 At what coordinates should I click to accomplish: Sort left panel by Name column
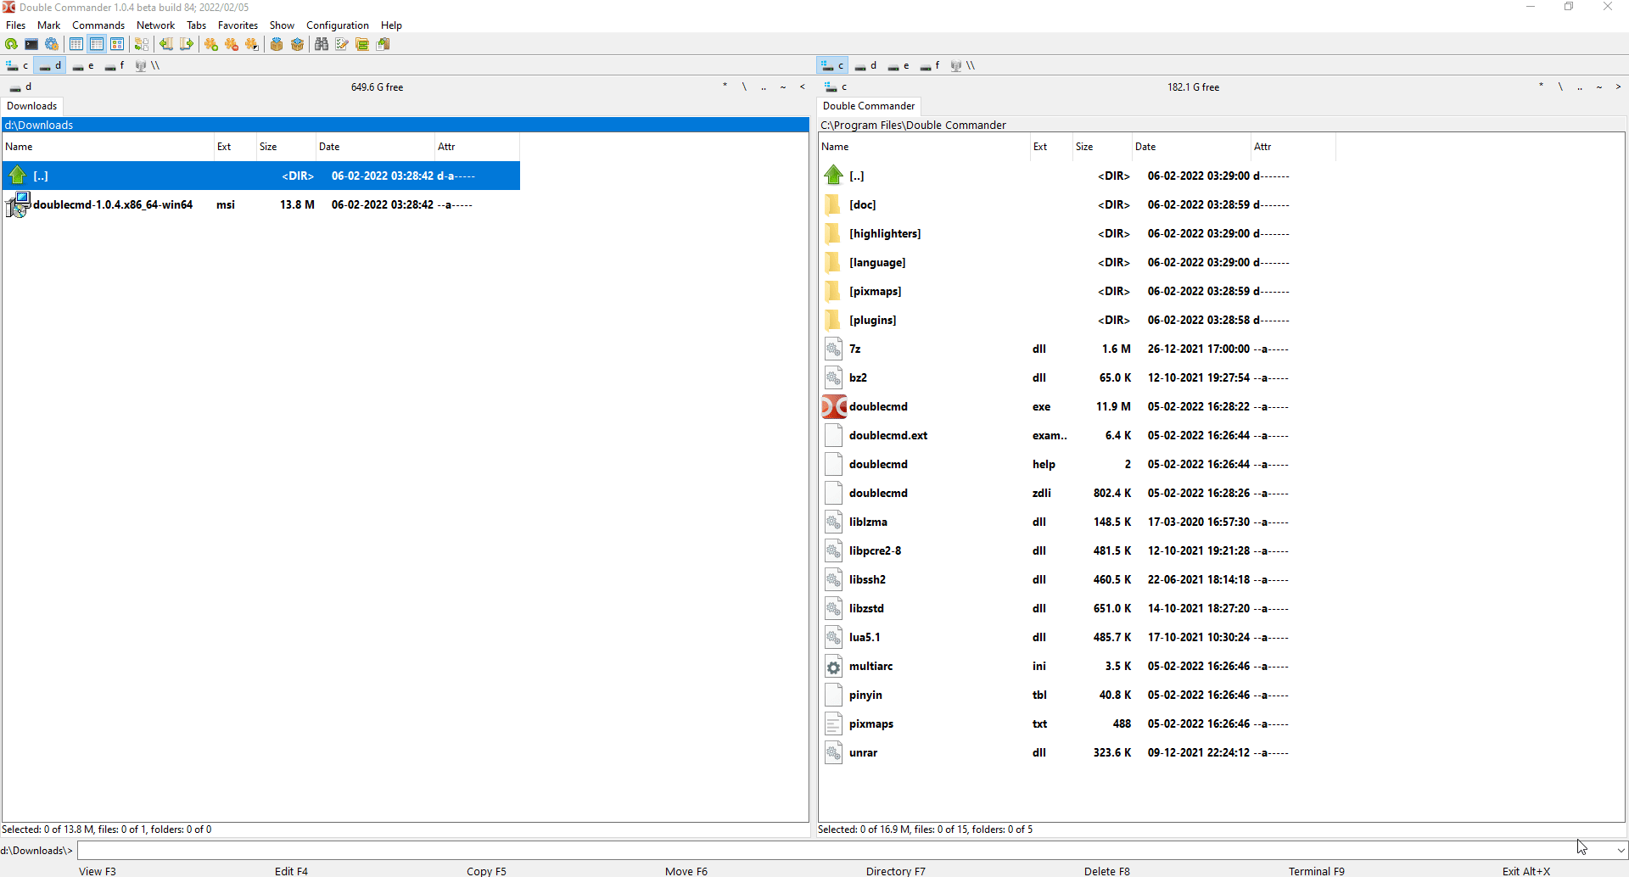(109, 147)
